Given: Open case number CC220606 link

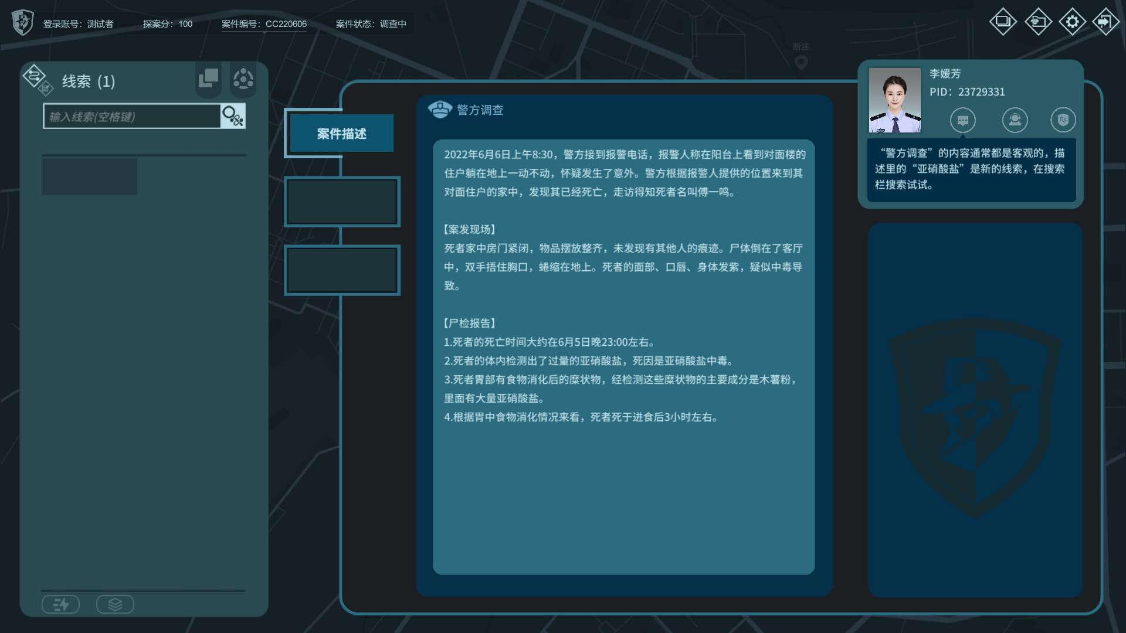Looking at the screenshot, I should (x=286, y=25).
